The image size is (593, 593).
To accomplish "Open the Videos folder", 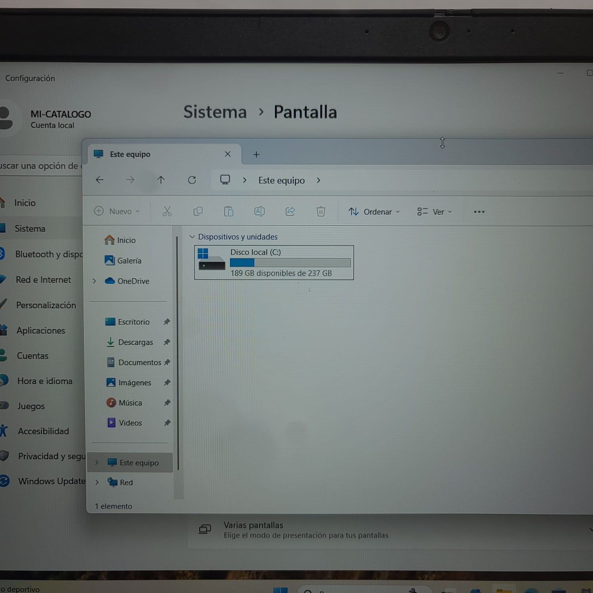I will [124, 423].
